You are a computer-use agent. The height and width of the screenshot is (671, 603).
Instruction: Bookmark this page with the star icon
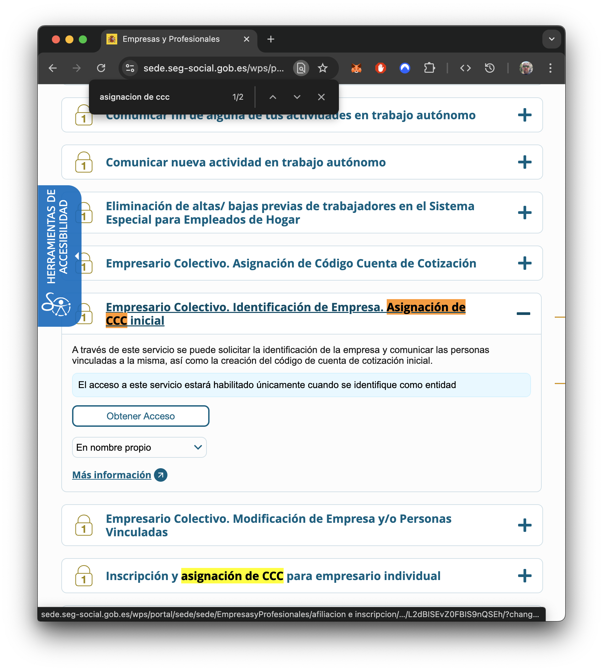pyautogui.click(x=322, y=68)
